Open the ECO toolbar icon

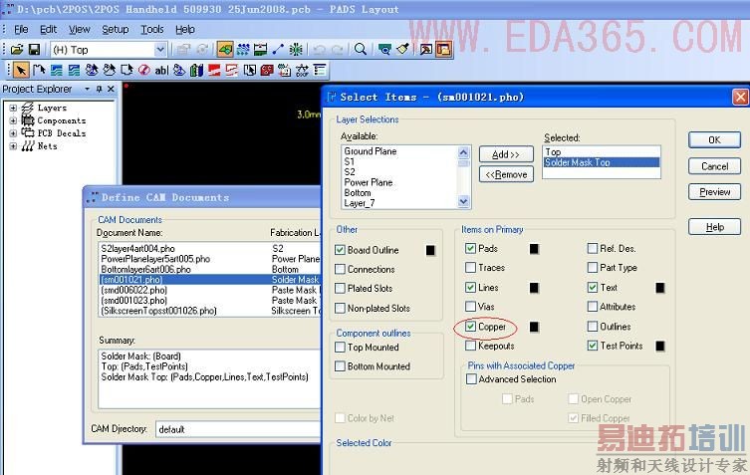[x=278, y=49]
